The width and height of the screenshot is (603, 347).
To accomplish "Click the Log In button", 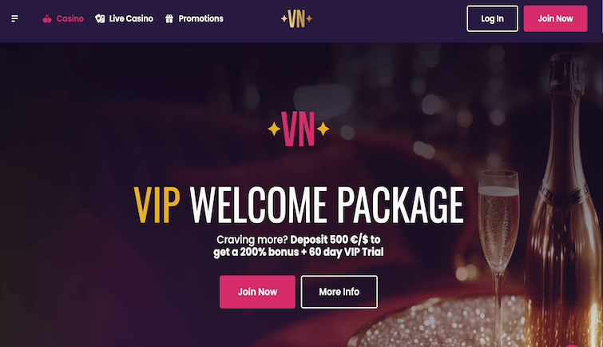I will click(x=492, y=18).
